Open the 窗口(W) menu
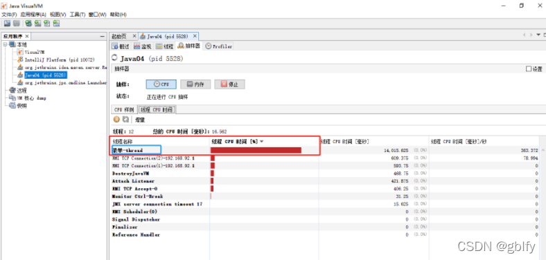The image size is (546, 260). [98, 15]
